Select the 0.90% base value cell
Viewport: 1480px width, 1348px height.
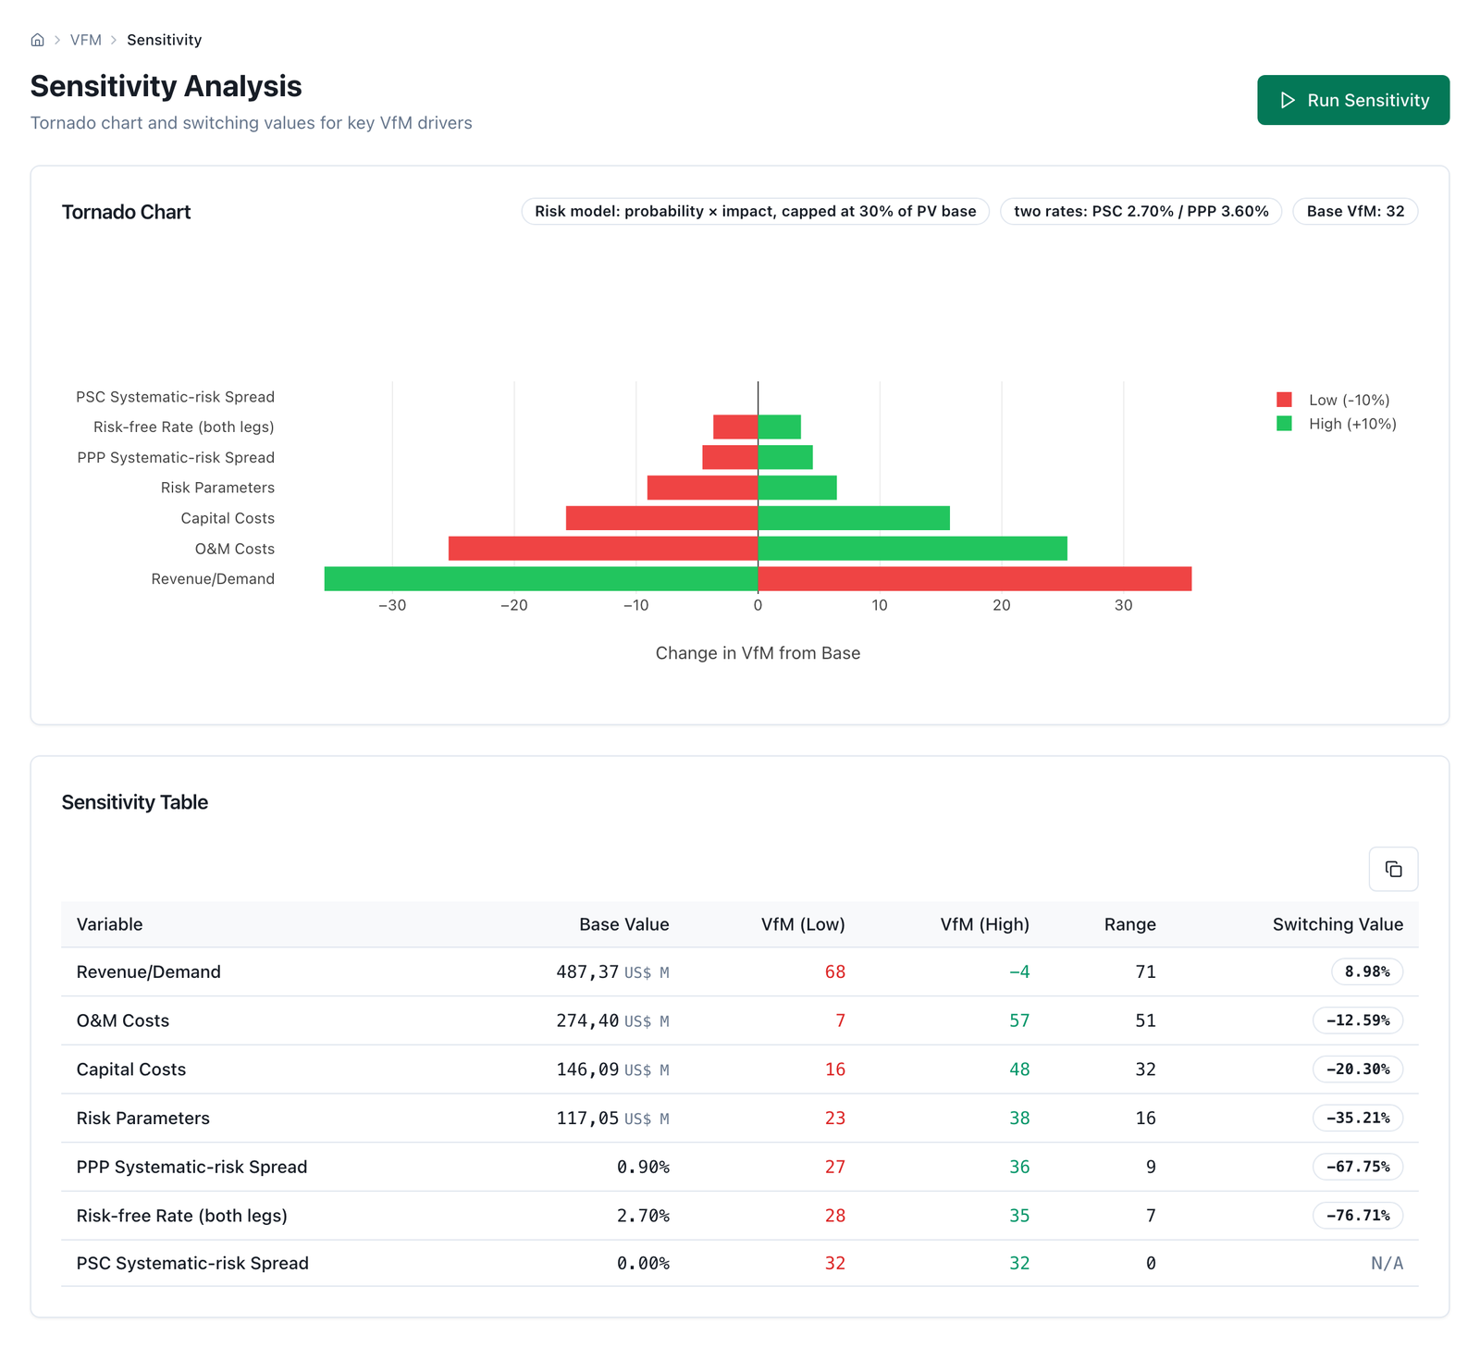tap(643, 1167)
